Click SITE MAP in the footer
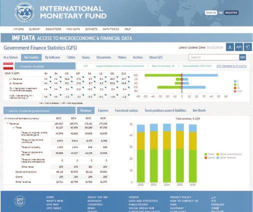The width and height of the screenshot is (253, 212). [x=52, y=205]
